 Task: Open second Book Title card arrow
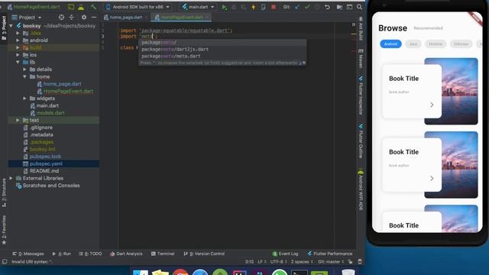click(x=432, y=178)
